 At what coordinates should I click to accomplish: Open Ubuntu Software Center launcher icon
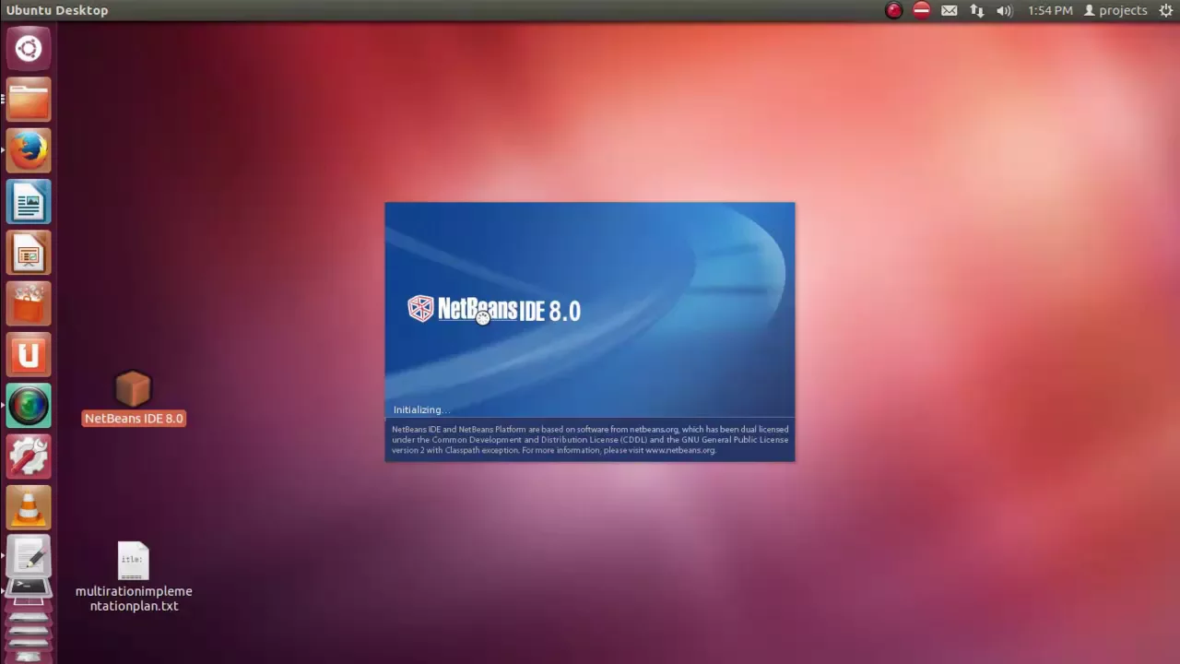click(x=29, y=303)
